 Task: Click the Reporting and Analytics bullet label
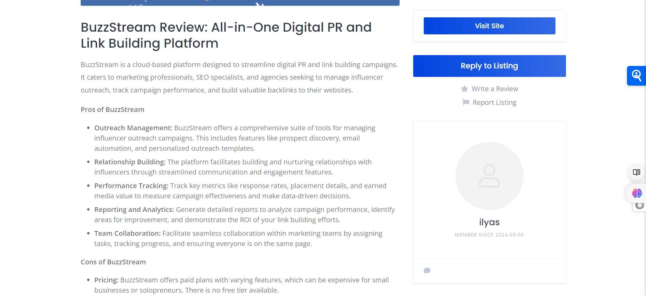[134, 210]
